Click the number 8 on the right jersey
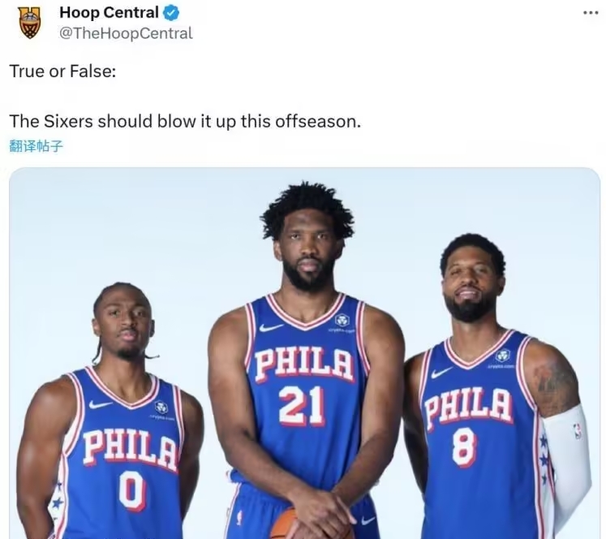This screenshot has height=539, width=606. point(464,446)
